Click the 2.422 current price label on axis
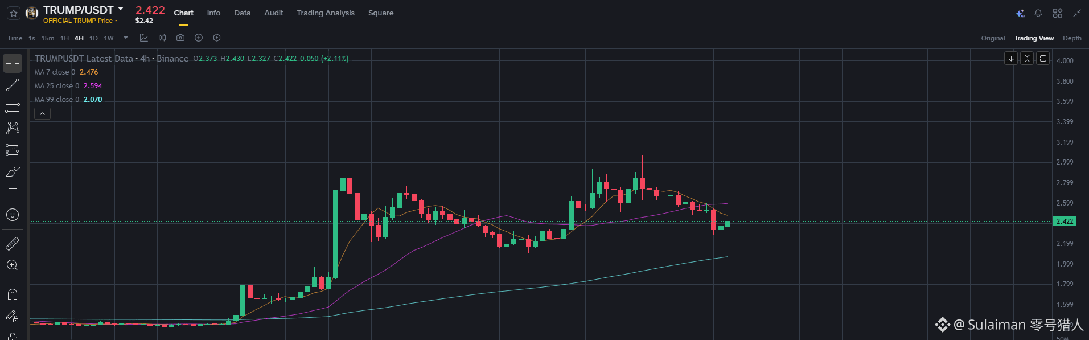Viewport: 1089px width, 340px height. pos(1065,222)
